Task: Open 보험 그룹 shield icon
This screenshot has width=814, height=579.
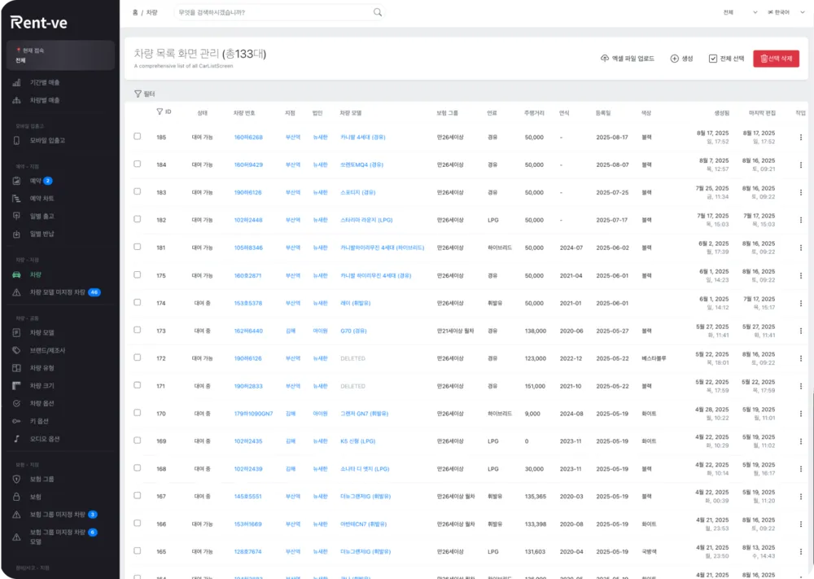Action: pyautogui.click(x=16, y=480)
